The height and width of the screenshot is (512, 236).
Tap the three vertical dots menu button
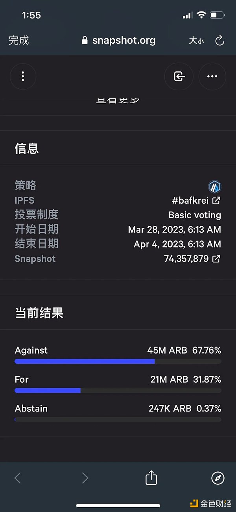click(23, 76)
